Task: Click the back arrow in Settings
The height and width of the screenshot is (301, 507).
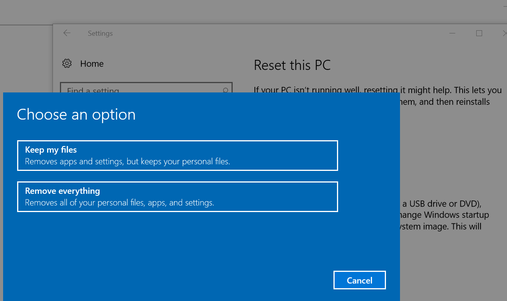Action: point(67,33)
